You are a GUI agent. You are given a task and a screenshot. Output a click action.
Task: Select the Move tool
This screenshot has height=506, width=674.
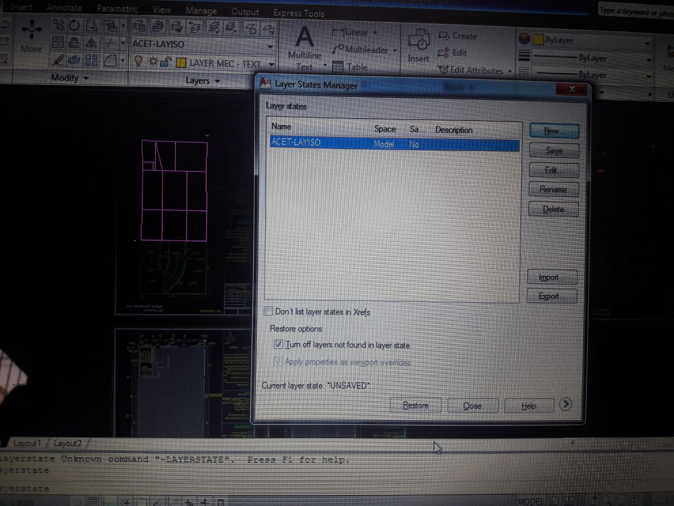coord(31,36)
